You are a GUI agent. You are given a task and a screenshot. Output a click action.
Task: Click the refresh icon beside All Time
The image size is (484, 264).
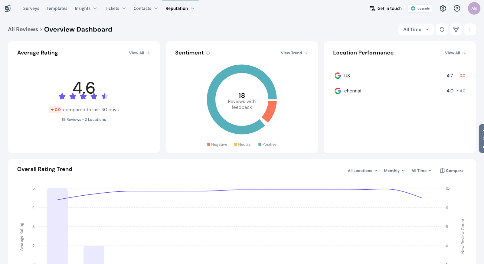tap(442, 29)
